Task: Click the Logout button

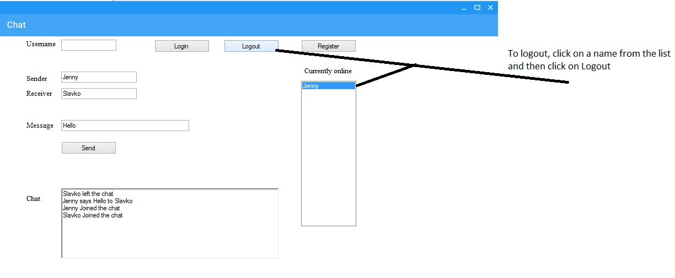Action: [x=251, y=46]
